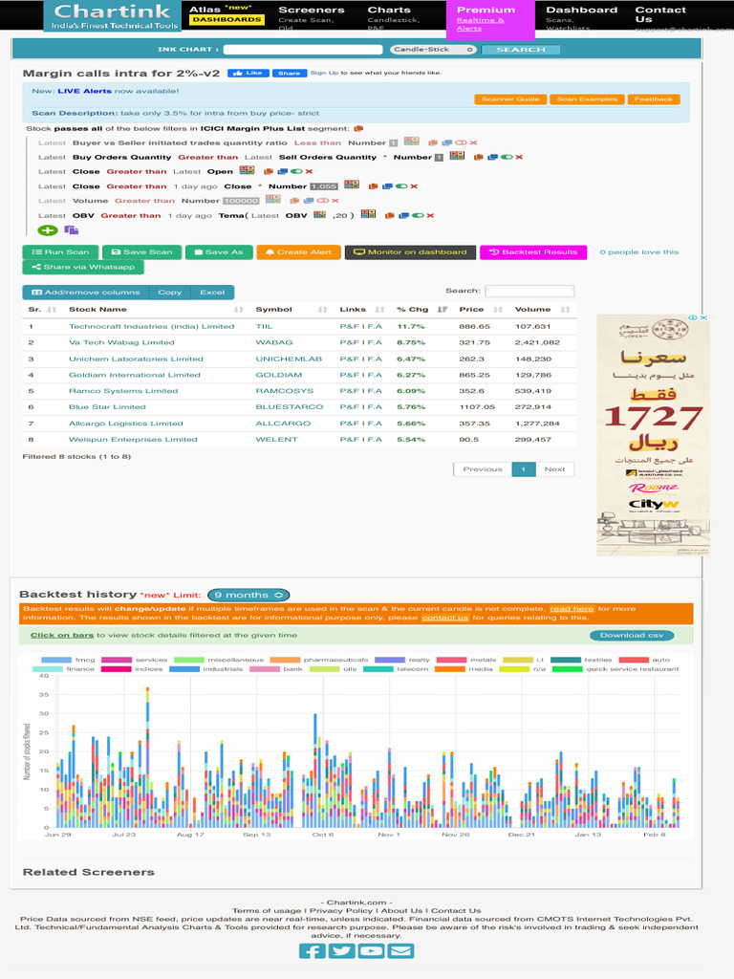Image resolution: width=734 pixels, height=979 pixels.
Task: Click Share via Whatsapp button
Action: tap(83, 268)
